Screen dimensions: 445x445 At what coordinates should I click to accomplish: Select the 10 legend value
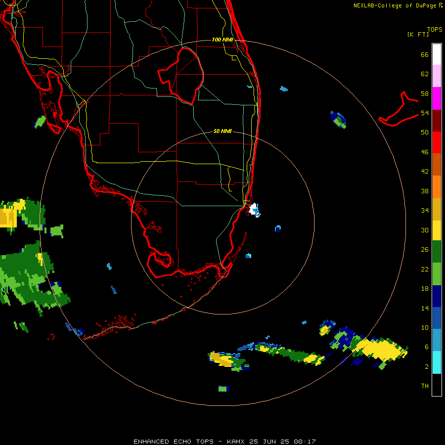tap(425, 327)
